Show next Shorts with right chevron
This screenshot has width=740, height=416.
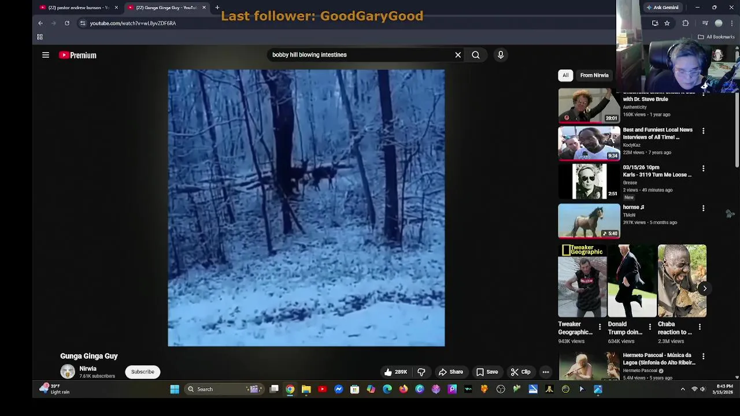point(705,288)
